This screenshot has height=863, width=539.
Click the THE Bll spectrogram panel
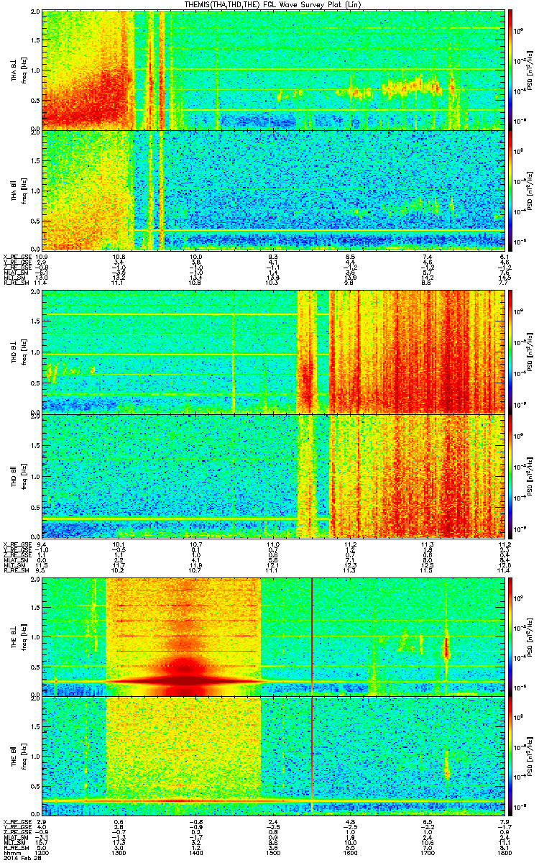[x=273, y=755]
